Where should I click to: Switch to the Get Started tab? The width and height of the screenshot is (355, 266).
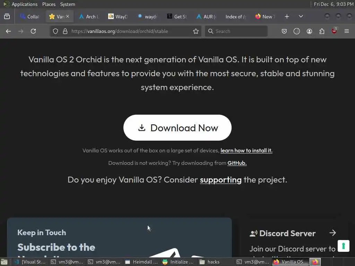tap(177, 17)
